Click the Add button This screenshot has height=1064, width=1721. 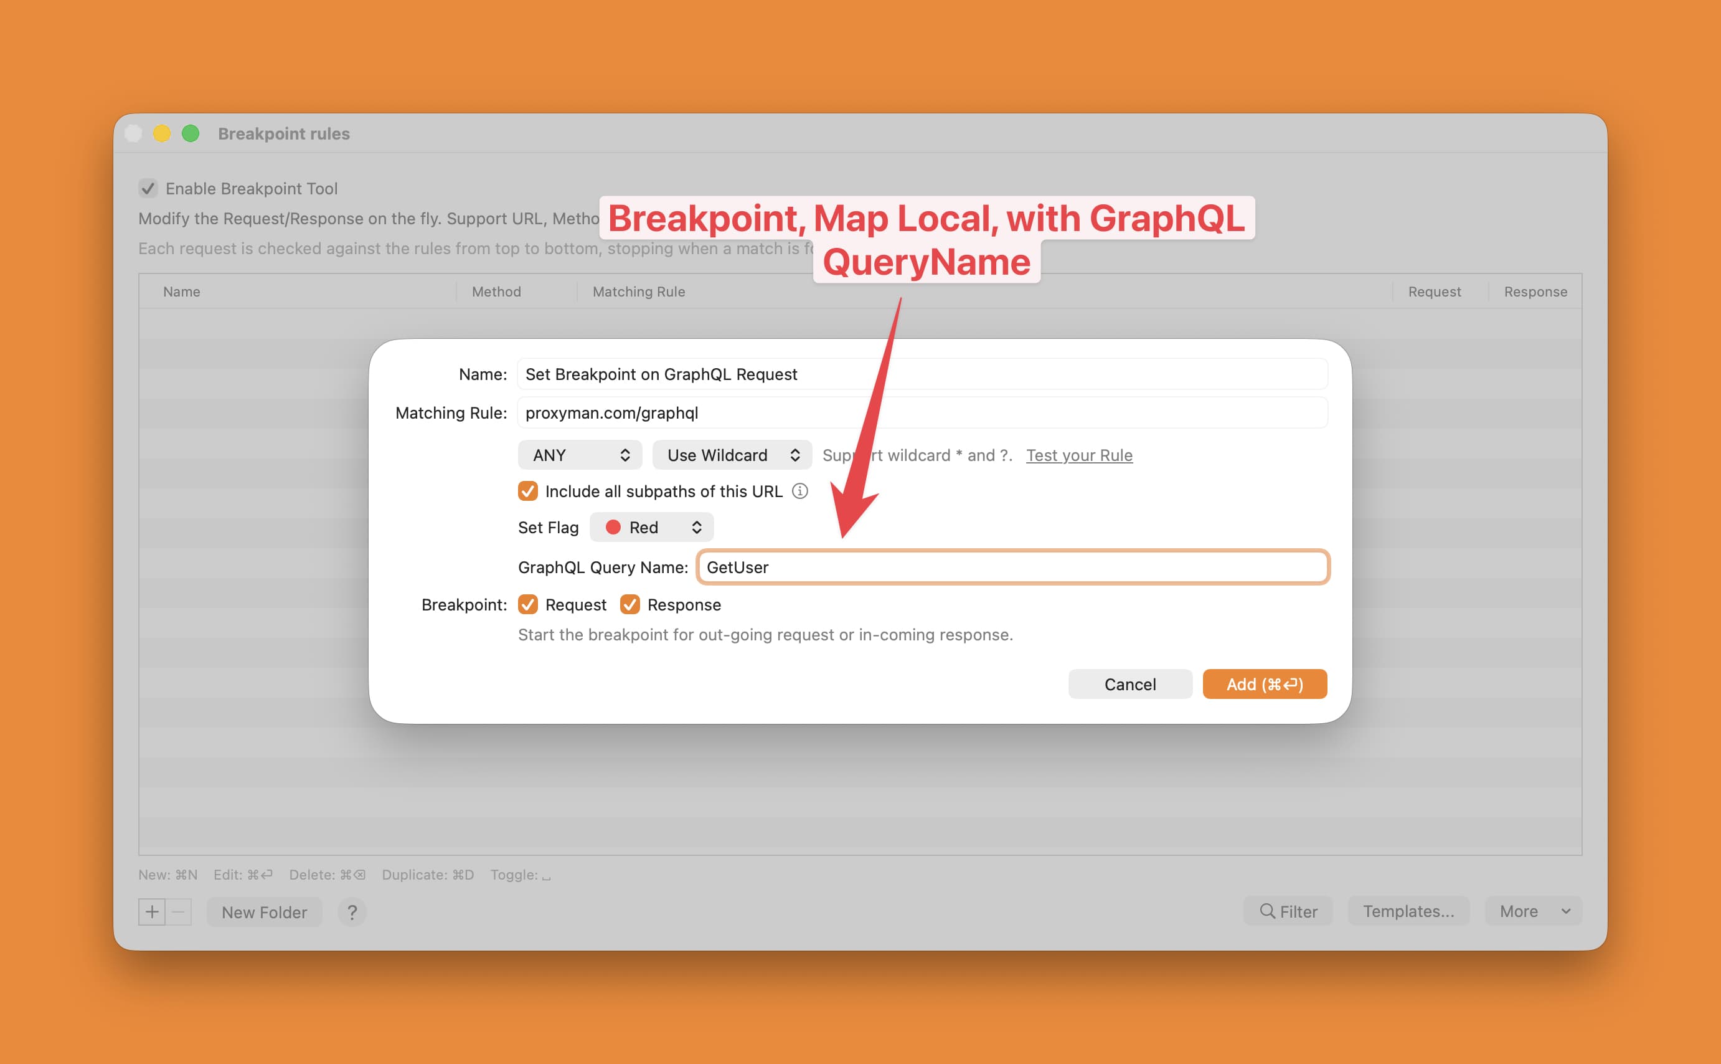coord(1265,684)
